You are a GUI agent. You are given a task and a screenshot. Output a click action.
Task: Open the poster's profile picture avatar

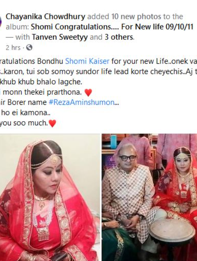point(1,22)
